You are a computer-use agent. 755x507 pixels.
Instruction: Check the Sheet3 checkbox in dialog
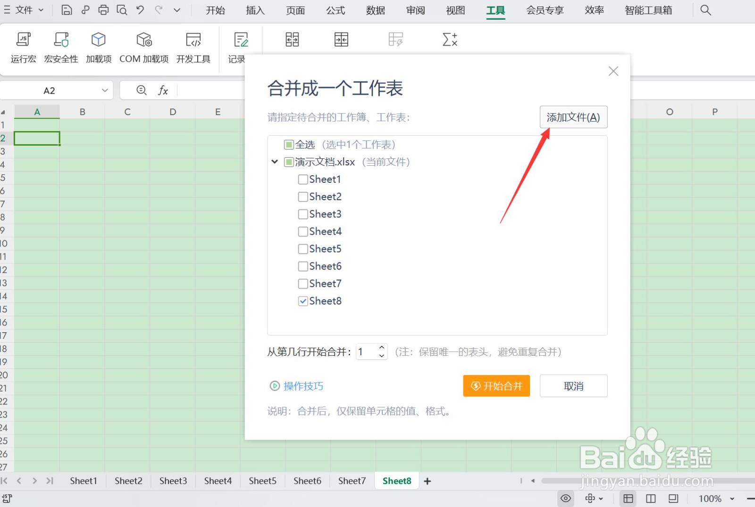(303, 214)
